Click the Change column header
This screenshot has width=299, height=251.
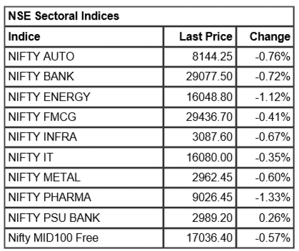[270, 37]
